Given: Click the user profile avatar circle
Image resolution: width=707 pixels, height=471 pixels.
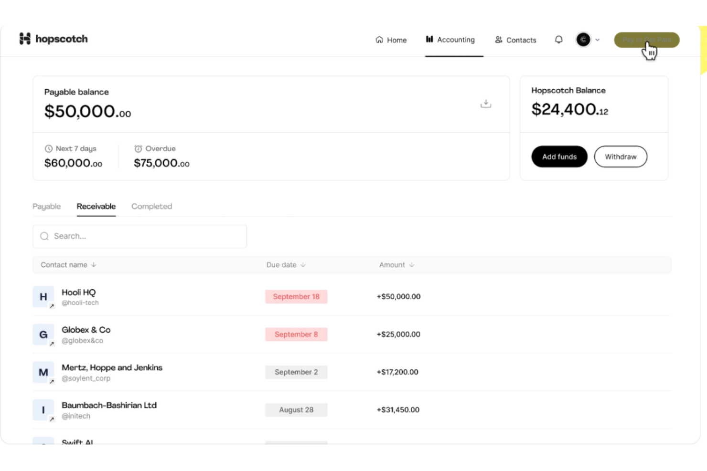Looking at the screenshot, I should tap(583, 40).
